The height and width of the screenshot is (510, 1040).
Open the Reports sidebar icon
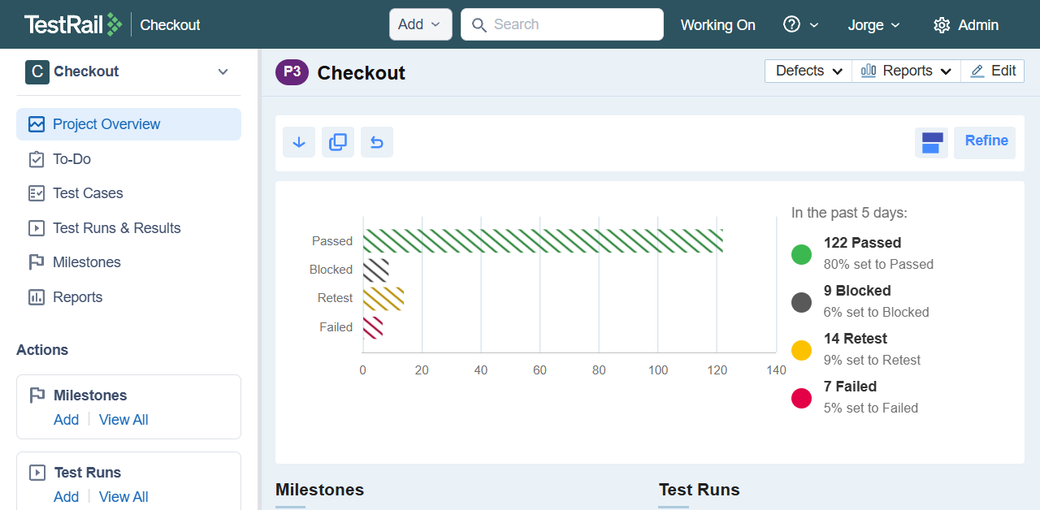[x=37, y=296]
